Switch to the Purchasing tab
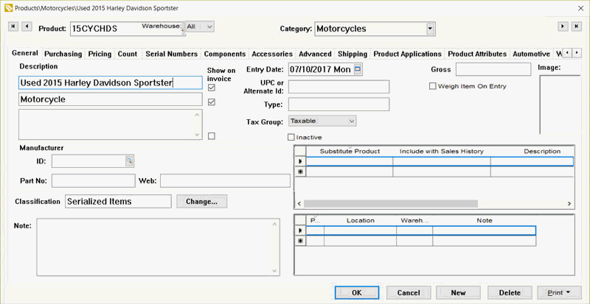The width and height of the screenshot is (590, 304). (x=63, y=54)
